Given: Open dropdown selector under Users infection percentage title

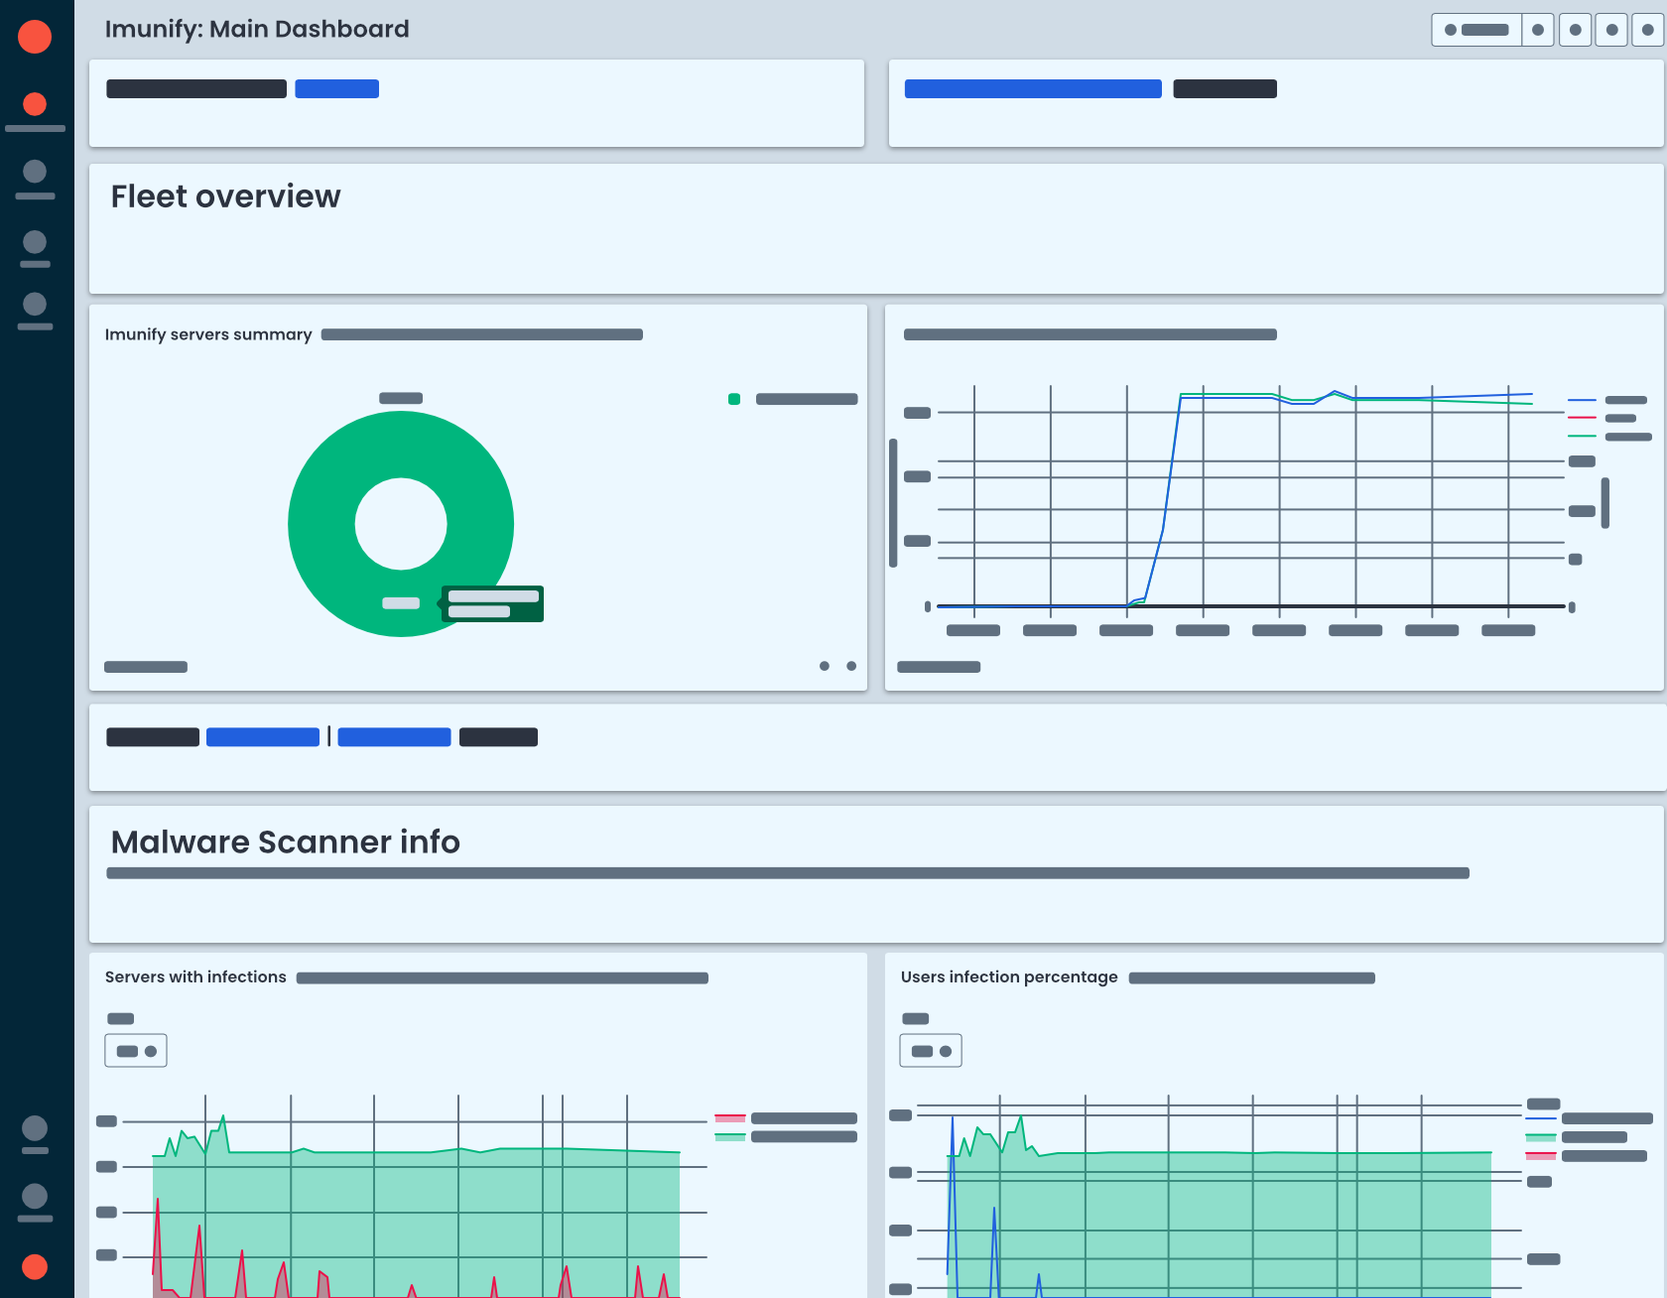Looking at the screenshot, I should 931,1051.
